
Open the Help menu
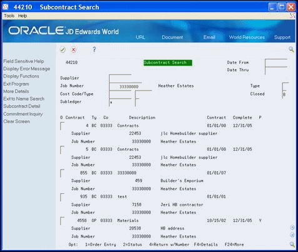23,16
